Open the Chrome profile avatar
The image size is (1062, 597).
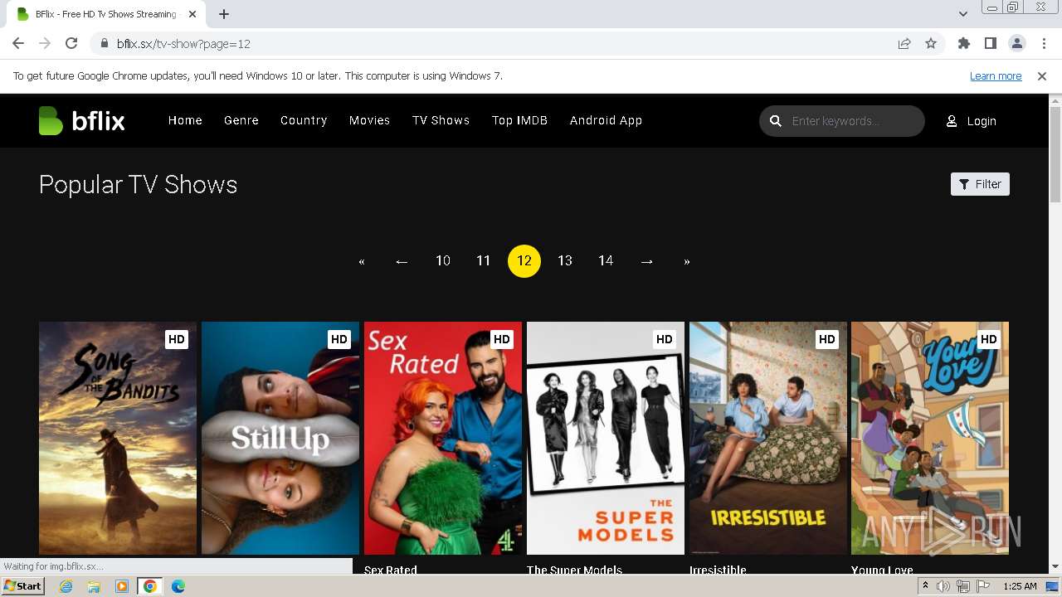(1017, 44)
